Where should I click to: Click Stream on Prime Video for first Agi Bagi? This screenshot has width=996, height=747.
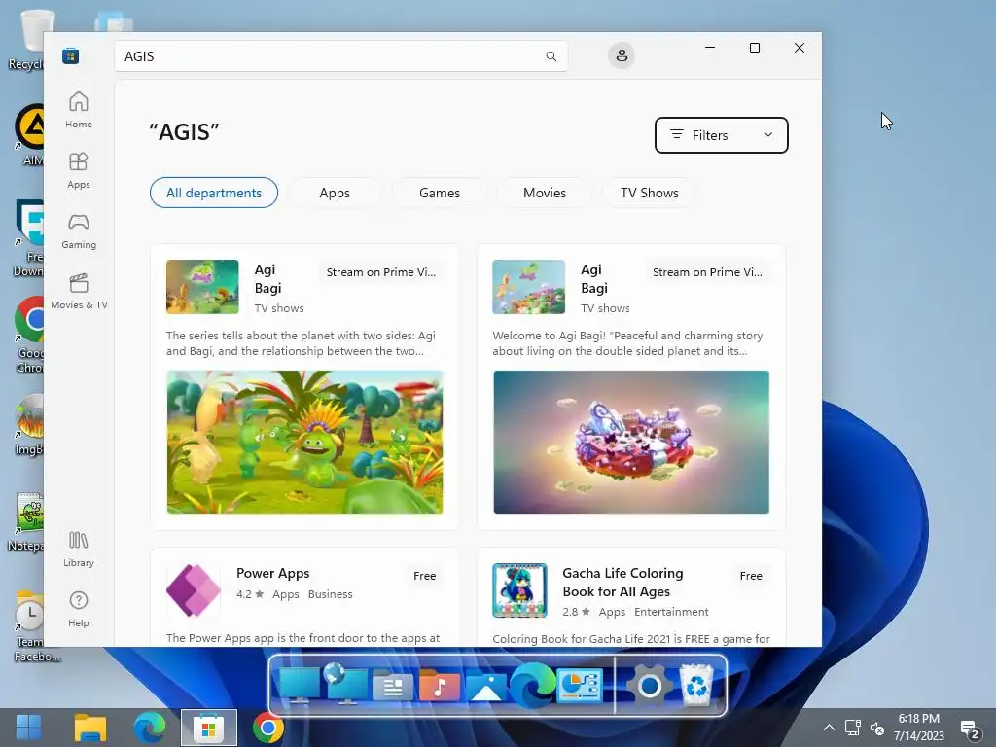[381, 272]
